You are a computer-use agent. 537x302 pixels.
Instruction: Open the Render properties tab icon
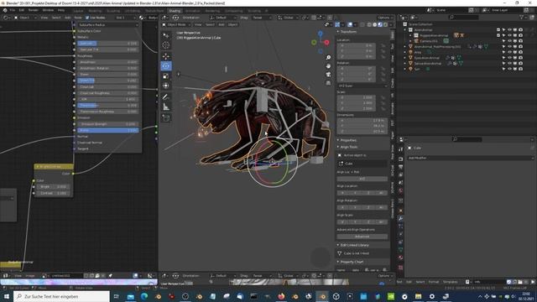pos(400,159)
